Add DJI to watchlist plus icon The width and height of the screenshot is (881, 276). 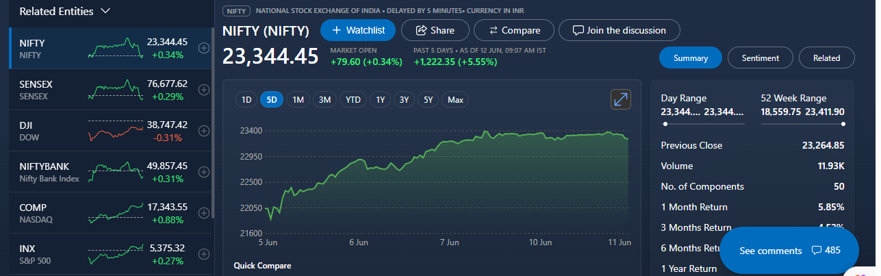203,131
